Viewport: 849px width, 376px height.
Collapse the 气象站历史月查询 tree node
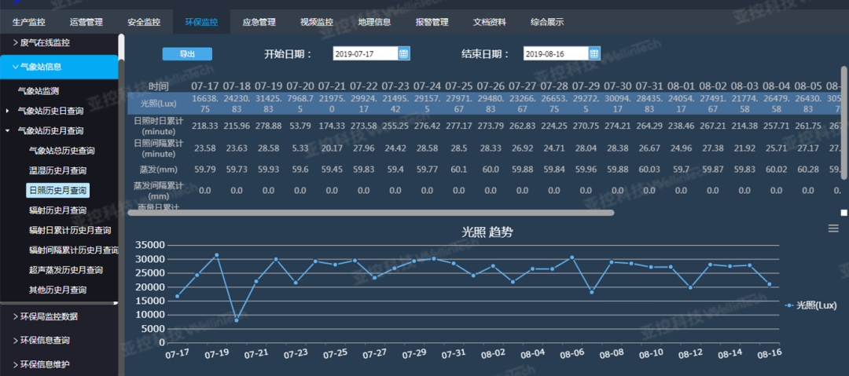click(8, 131)
